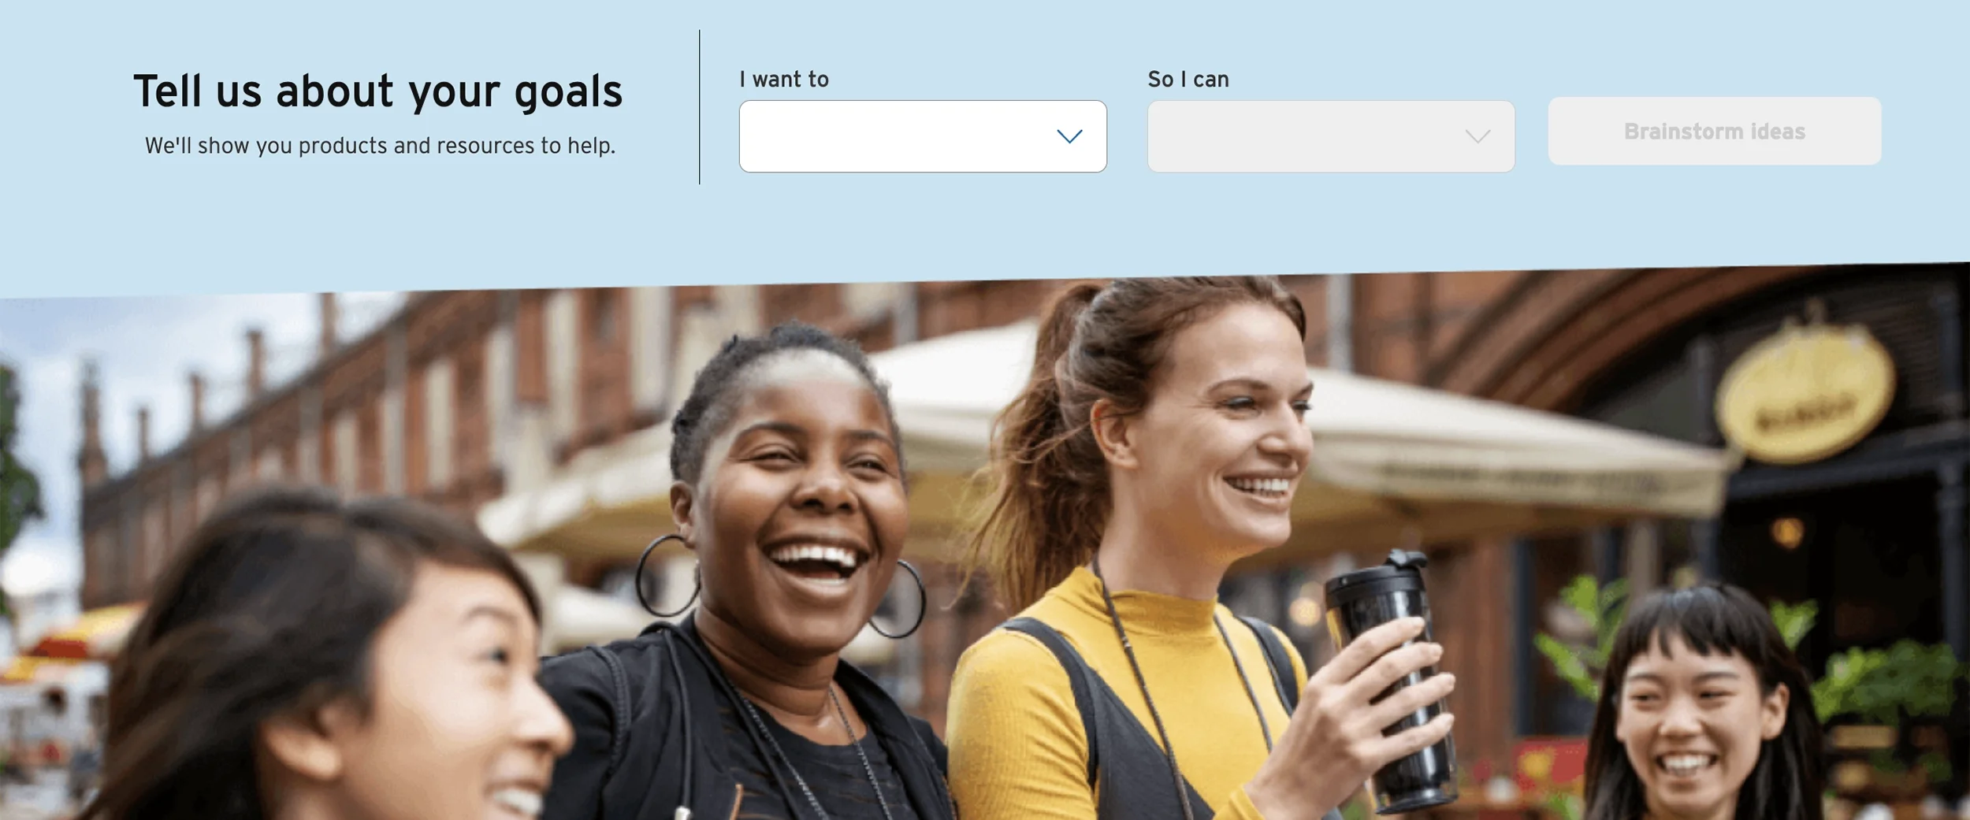Click the "We'll show you products" subtitle text

click(380, 146)
